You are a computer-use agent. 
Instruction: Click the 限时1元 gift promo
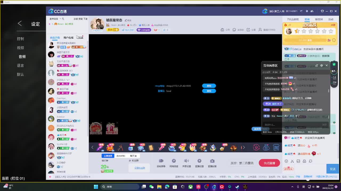tap(112, 128)
